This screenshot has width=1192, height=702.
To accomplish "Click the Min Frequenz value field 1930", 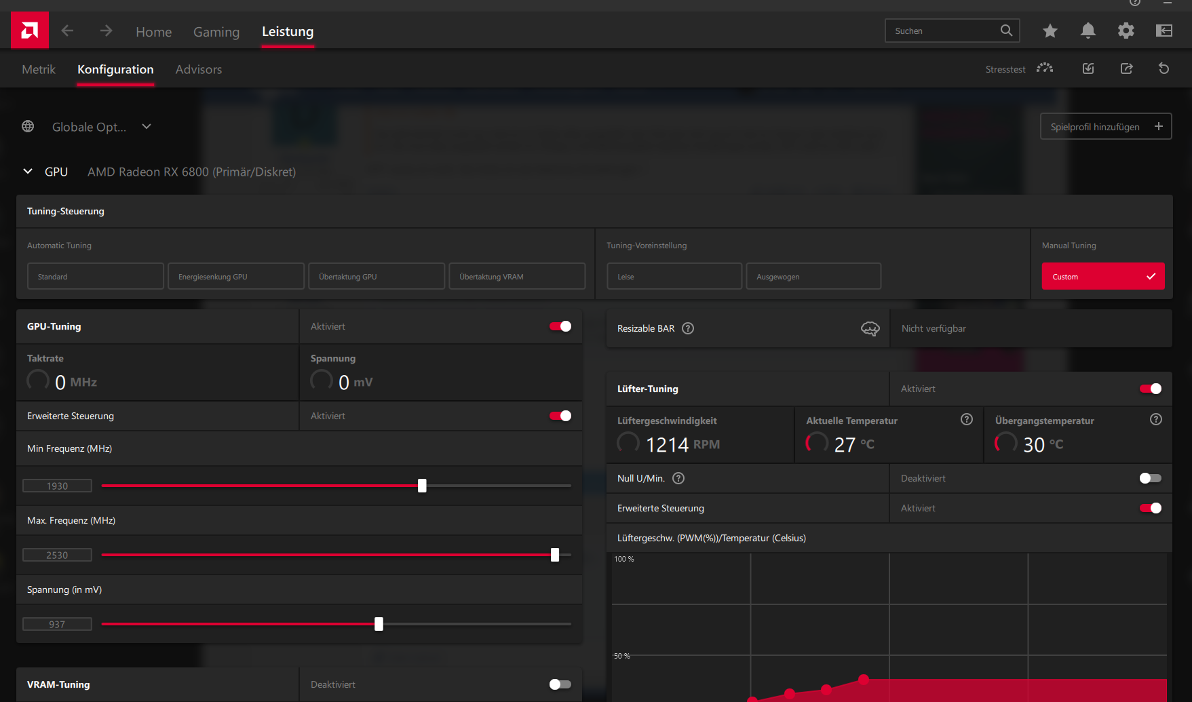I will point(57,486).
